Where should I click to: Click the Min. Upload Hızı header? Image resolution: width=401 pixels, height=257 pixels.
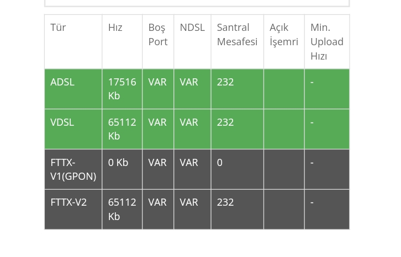326,41
